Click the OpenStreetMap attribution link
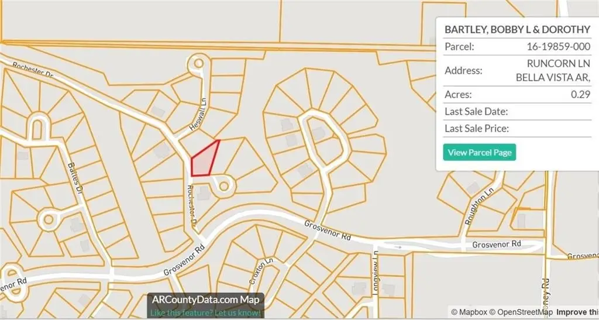599x320 pixels. click(515, 312)
